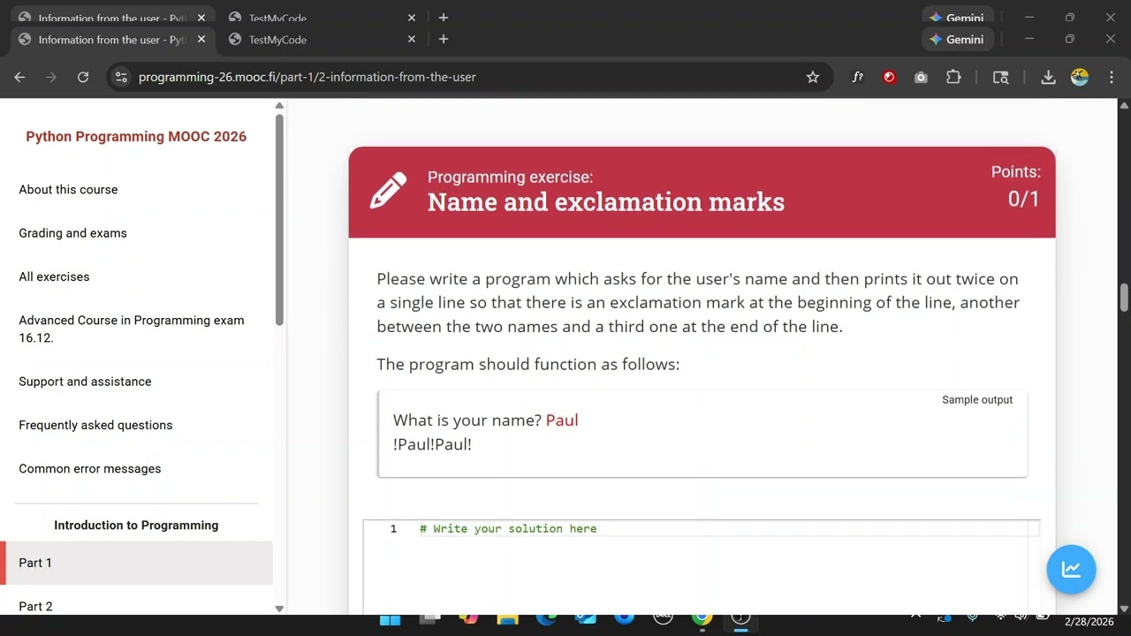Select Part 1 in the sidebar
Screen dimensions: 1131x636
(136, 563)
